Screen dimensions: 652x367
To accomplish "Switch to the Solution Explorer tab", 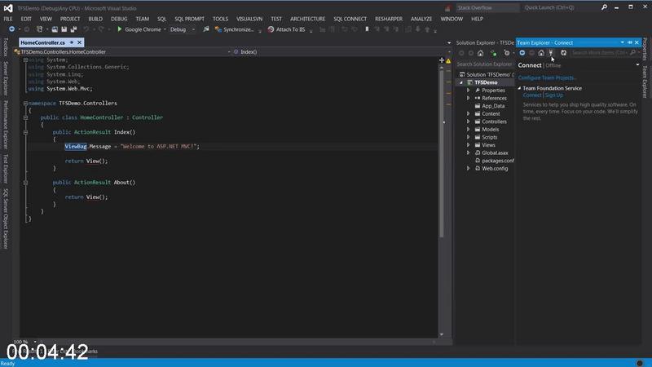I will (x=485, y=42).
